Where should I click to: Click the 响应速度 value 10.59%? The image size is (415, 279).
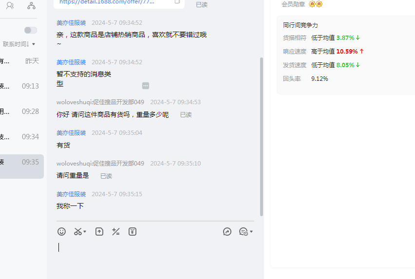[x=347, y=51]
